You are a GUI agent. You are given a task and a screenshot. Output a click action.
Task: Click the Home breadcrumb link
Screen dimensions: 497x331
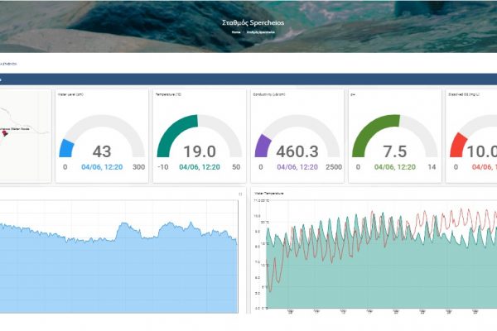(236, 32)
